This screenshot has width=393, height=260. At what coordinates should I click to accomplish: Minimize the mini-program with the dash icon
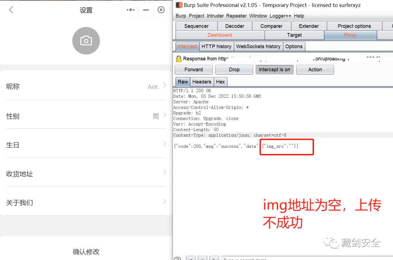[146, 10]
